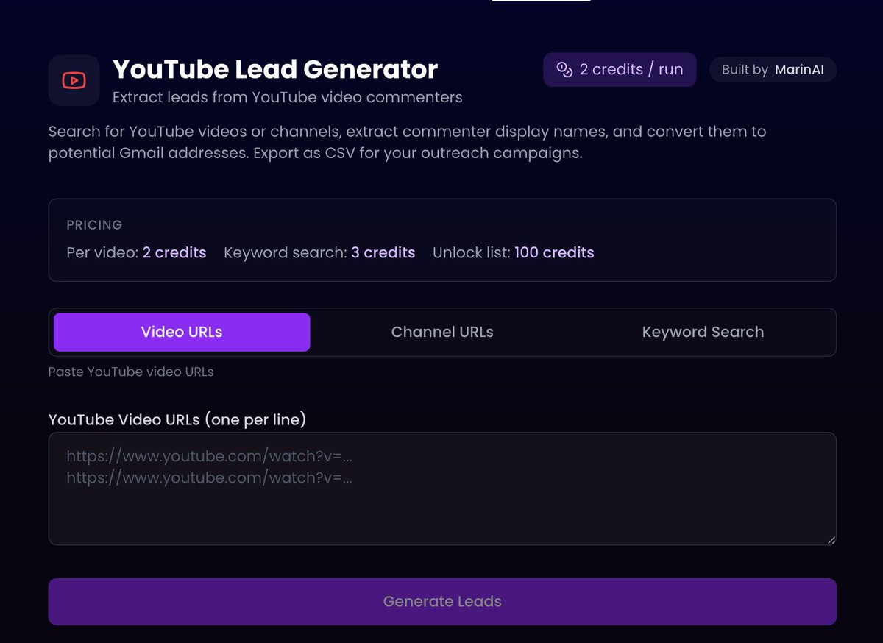Click the red YouTube play logo icon
The width and height of the screenshot is (883, 643).
(x=74, y=80)
